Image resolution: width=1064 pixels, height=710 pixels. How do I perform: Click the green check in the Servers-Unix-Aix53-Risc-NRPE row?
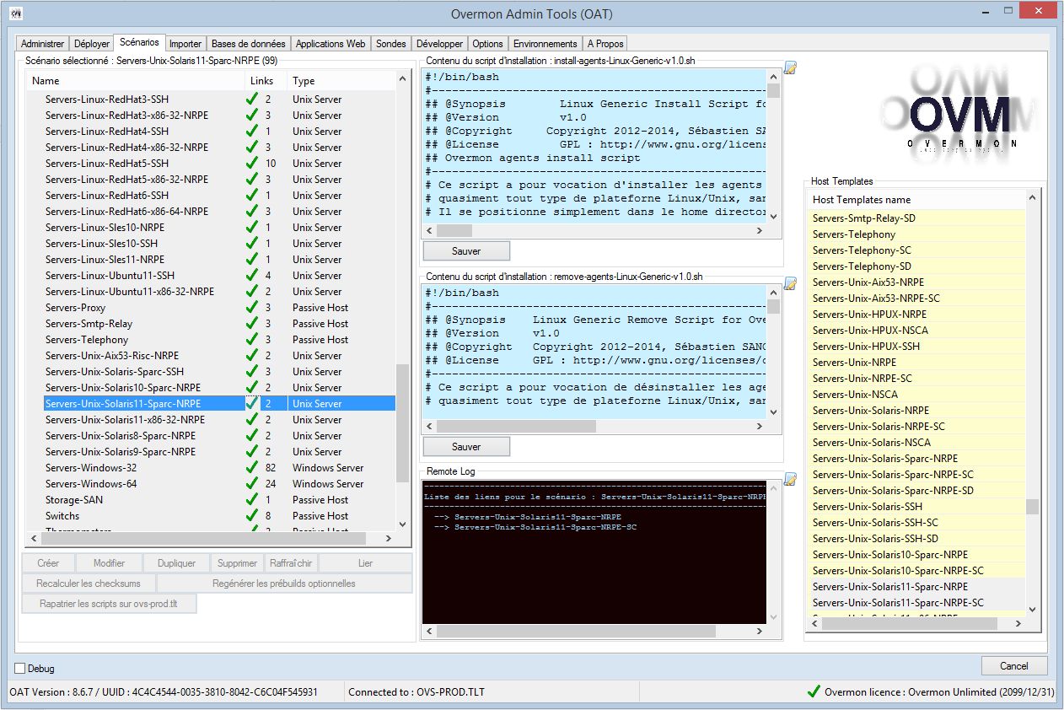tap(251, 356)
